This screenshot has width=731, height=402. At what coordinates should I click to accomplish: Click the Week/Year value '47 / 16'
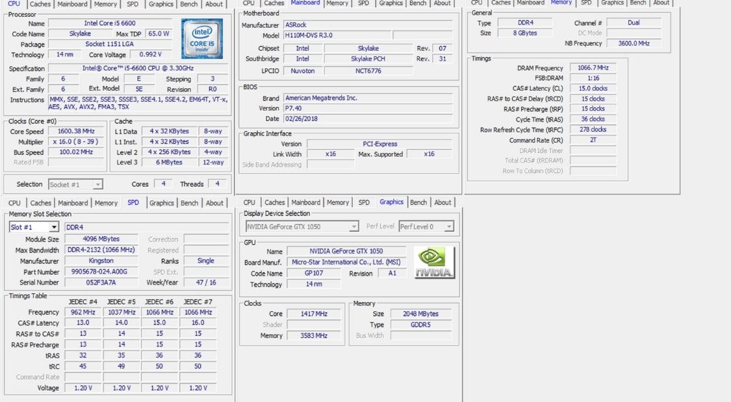205,283
